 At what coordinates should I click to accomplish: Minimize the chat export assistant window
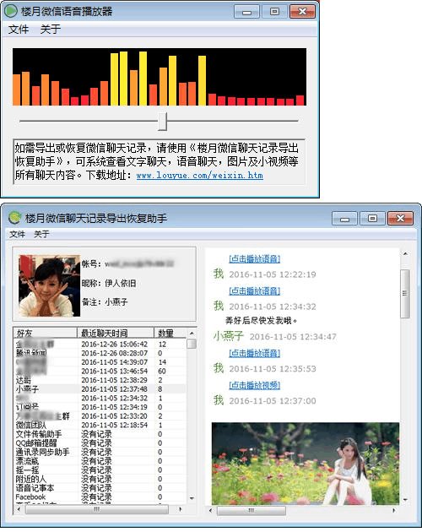tap(344, 219)
